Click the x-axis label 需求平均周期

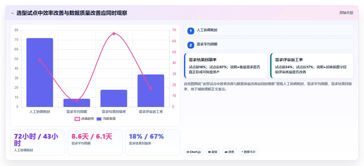pyautogui.click(x=77, y=112)
